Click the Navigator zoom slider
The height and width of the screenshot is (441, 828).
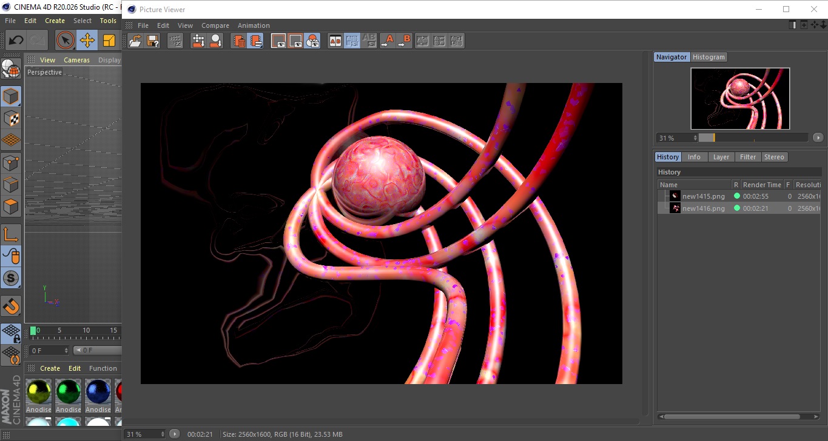click(x=753, y=138)
